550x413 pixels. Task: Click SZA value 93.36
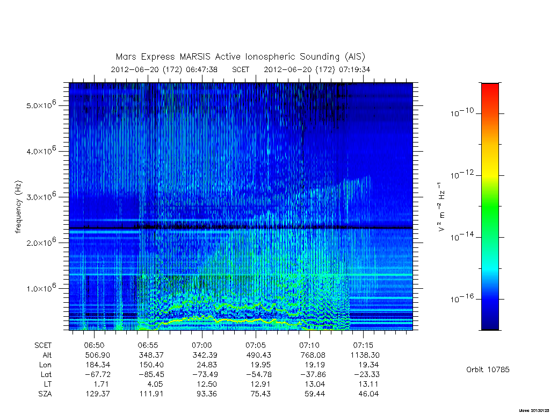pyautogui.click(x=207, y=394)
